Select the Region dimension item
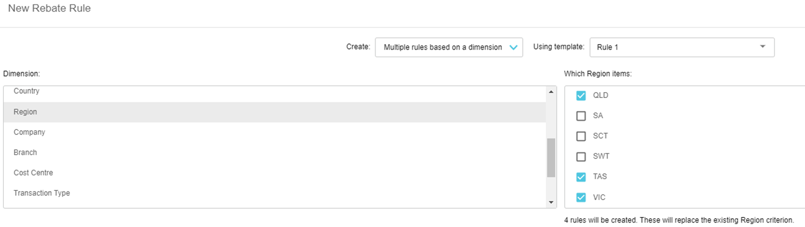 [x=25, y=112]
